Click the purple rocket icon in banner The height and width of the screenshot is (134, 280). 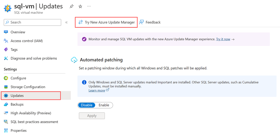coord(84,39)
